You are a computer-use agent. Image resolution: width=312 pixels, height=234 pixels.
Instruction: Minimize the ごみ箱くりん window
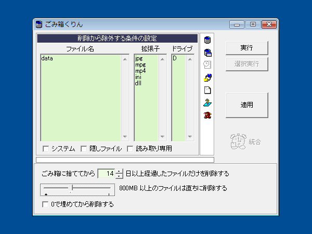tap(237, 24)
